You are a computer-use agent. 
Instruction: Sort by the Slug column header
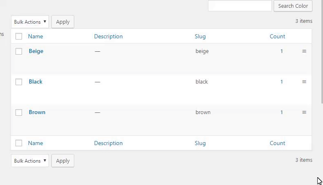pos(200,37)
